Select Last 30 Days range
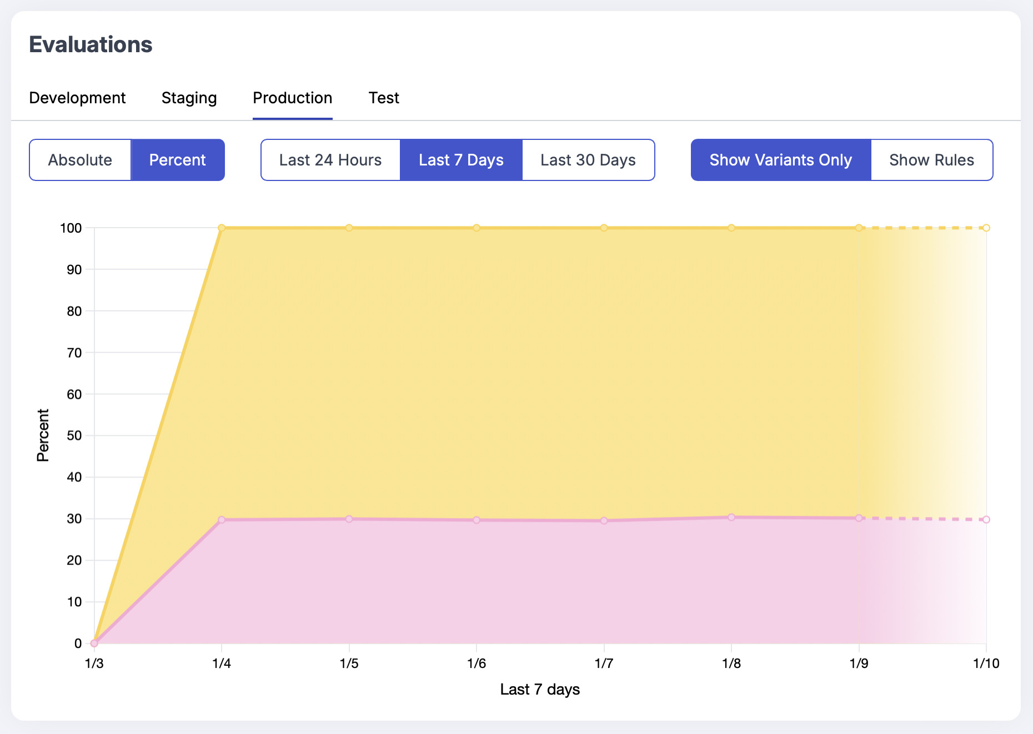 [x=588, y=160]
